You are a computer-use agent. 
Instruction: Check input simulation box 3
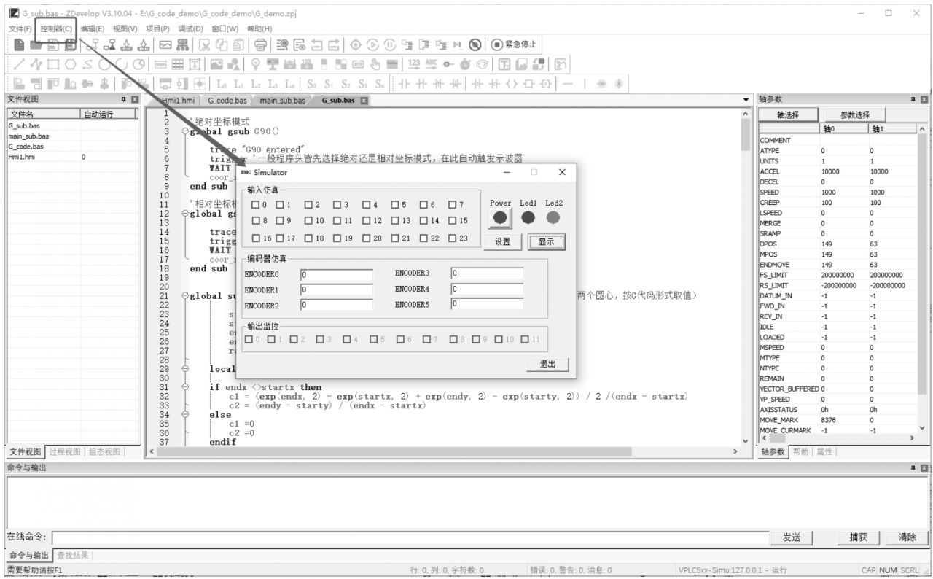click(x=337, y=205)
